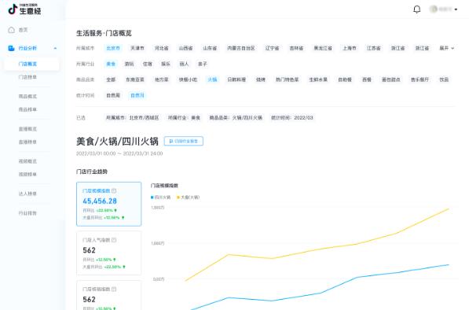Collapse the 行业分析 sidebar section arrow

(x=55, y=48)
